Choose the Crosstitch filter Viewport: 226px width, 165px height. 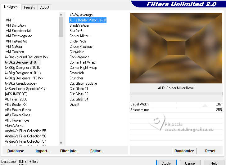pos(77,73)
